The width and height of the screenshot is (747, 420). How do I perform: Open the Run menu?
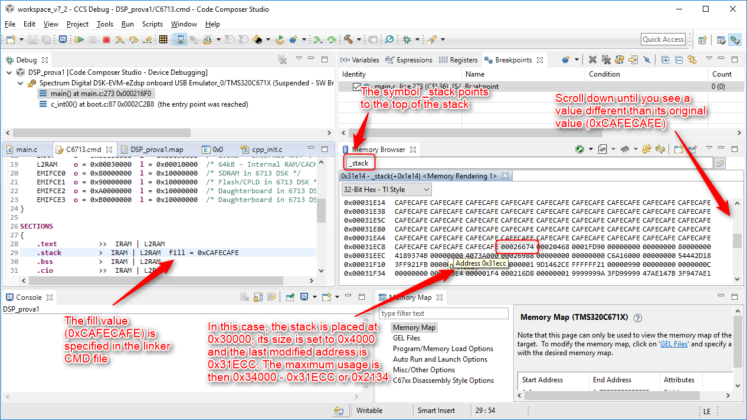click(x=127, y=24)
